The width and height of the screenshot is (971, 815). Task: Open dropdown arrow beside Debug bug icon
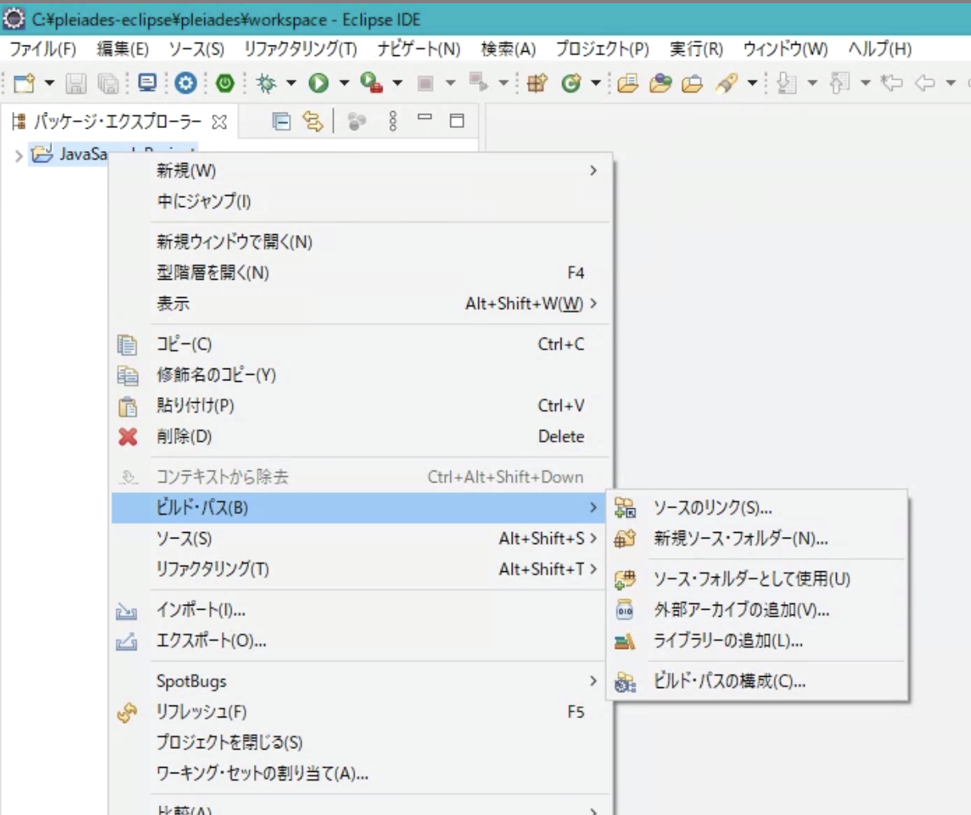tap(291, 83)
